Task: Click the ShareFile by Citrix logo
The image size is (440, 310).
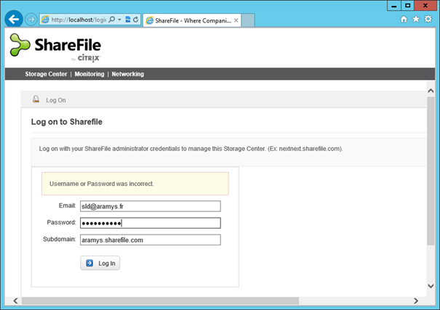Action: pyautogui.click(x=55, y=47)
